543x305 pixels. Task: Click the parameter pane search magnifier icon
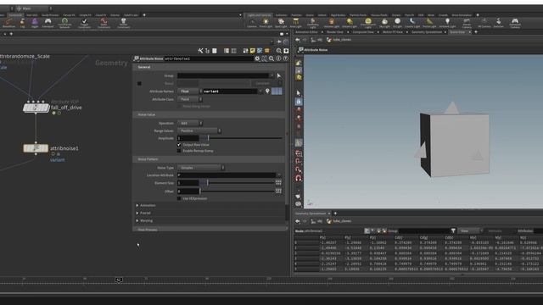pos(271,58)
